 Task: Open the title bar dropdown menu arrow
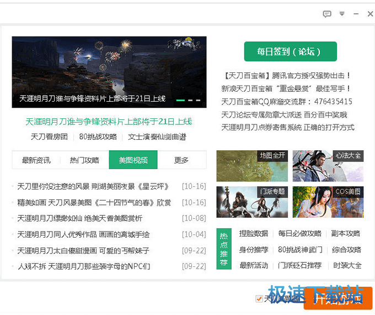pyautogui.click(x=342, y=14)
